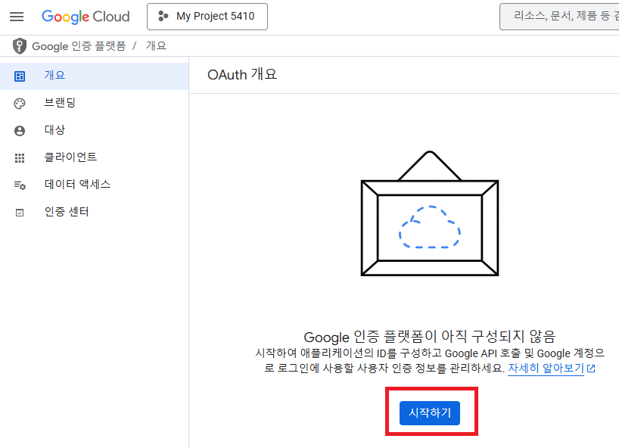Open the 브랜딩 sidebar item

click(94, 103)
